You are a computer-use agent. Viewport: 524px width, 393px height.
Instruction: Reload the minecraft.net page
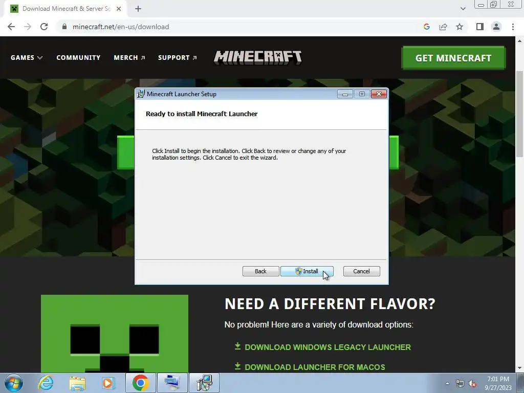(44, 27)
